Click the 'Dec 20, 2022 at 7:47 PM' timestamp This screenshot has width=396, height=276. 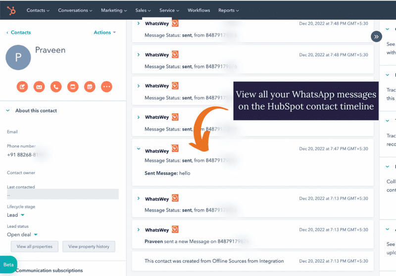[x=334, y=149]
